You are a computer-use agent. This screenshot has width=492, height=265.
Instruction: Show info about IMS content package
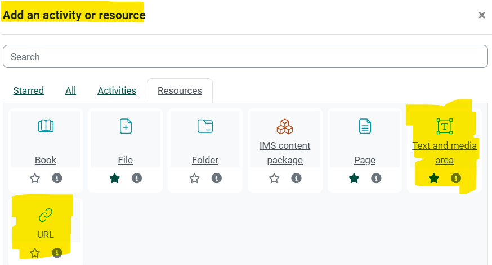(296, 179)
